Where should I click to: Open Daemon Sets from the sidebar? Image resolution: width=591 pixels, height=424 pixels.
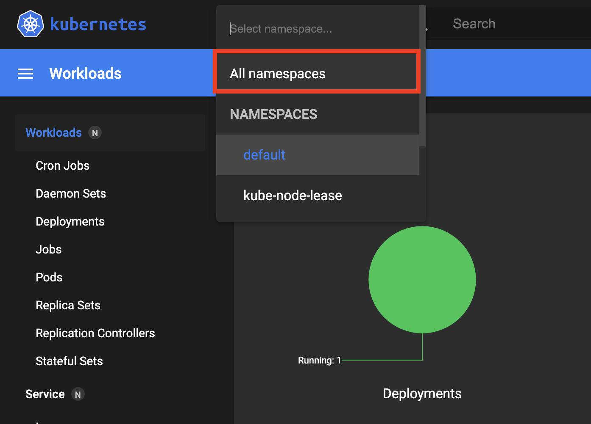[70, 193]
